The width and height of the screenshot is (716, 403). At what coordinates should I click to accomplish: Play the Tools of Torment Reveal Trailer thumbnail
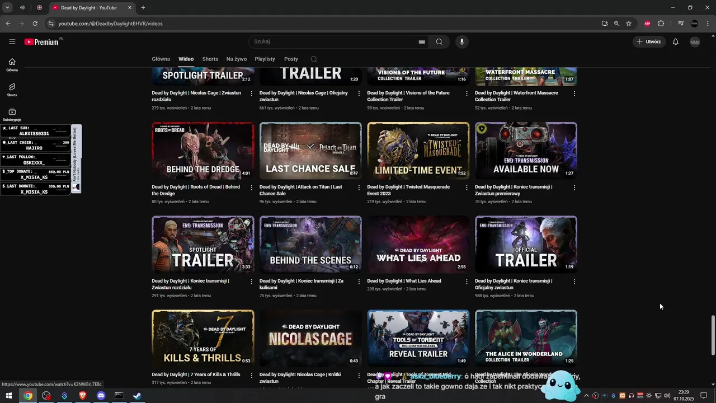tap(418, 338)
